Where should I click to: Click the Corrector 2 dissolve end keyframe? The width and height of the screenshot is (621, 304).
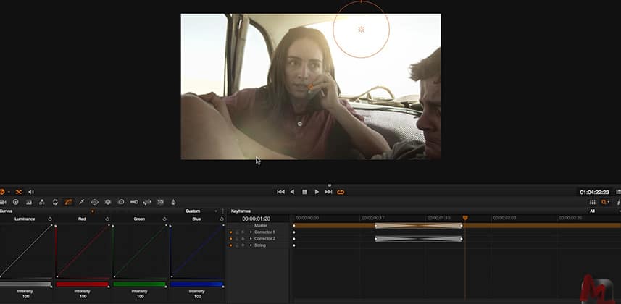(x=461, y=239)
